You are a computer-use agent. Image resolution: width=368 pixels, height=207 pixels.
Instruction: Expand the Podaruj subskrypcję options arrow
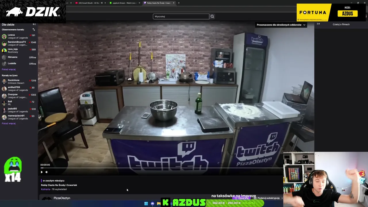click(x=282, y=198)
